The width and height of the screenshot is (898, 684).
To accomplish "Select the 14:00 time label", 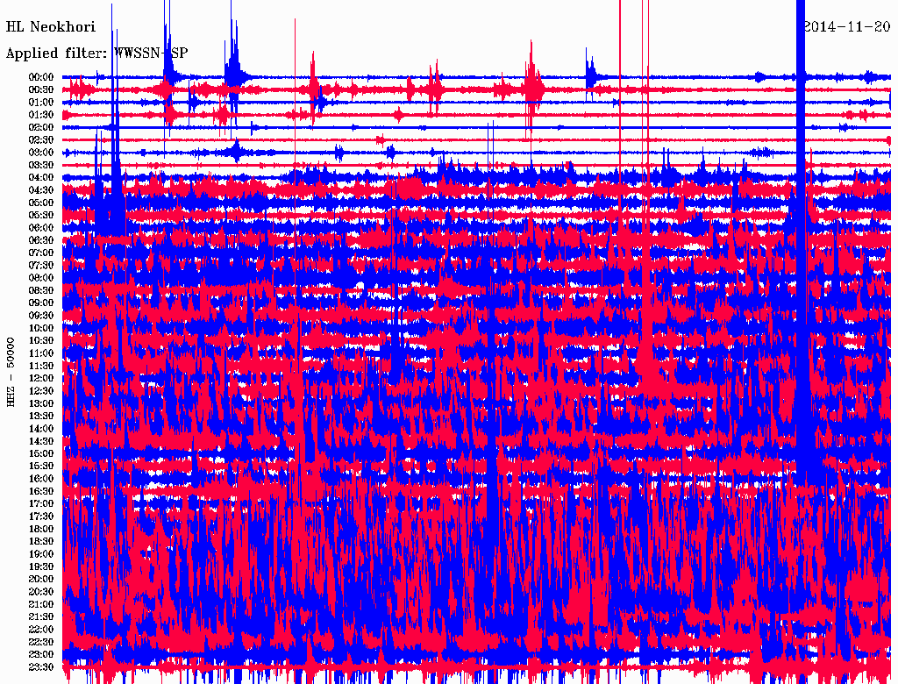I will [x=40, y=429].
